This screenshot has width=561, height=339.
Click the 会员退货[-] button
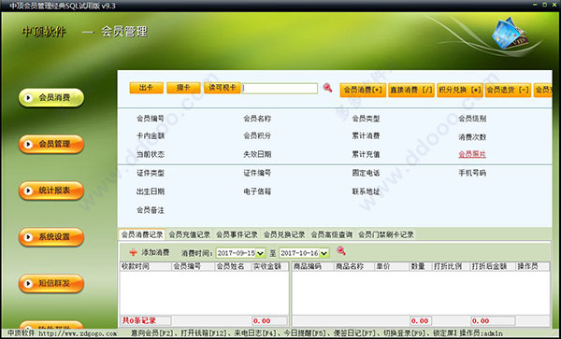pyautogui.click(x=508, y=91)
